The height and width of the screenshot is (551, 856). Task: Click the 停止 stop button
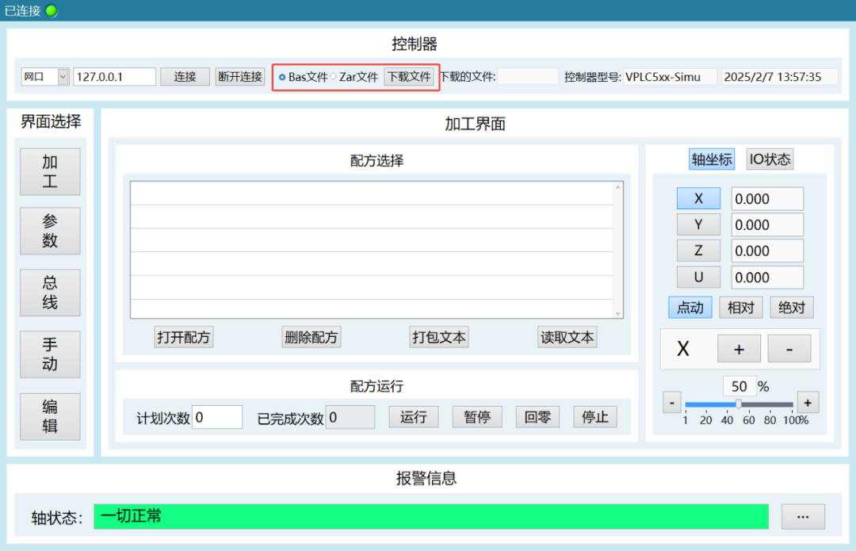(595, 417)
